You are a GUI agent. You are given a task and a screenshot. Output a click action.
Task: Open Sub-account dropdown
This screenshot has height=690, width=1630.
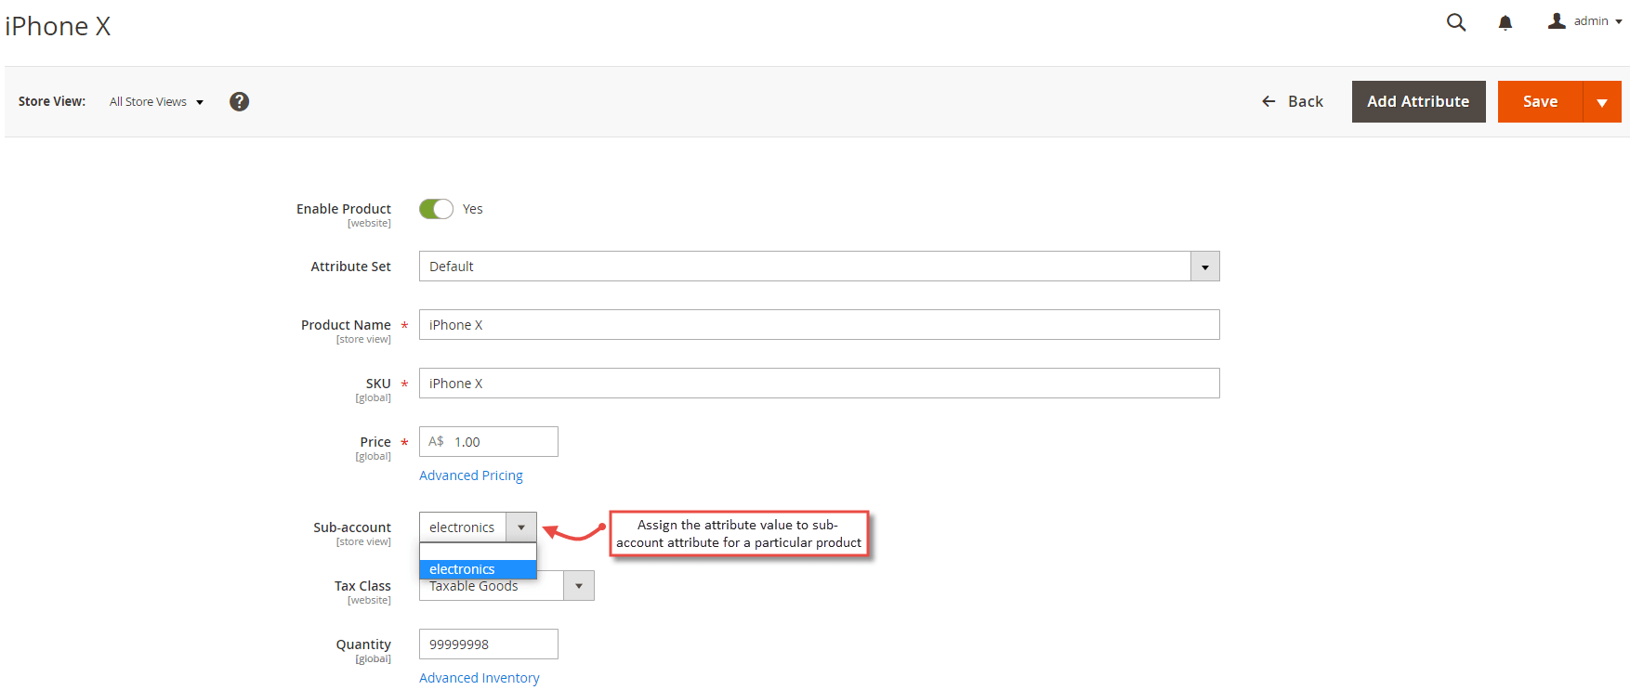point(478,527)
